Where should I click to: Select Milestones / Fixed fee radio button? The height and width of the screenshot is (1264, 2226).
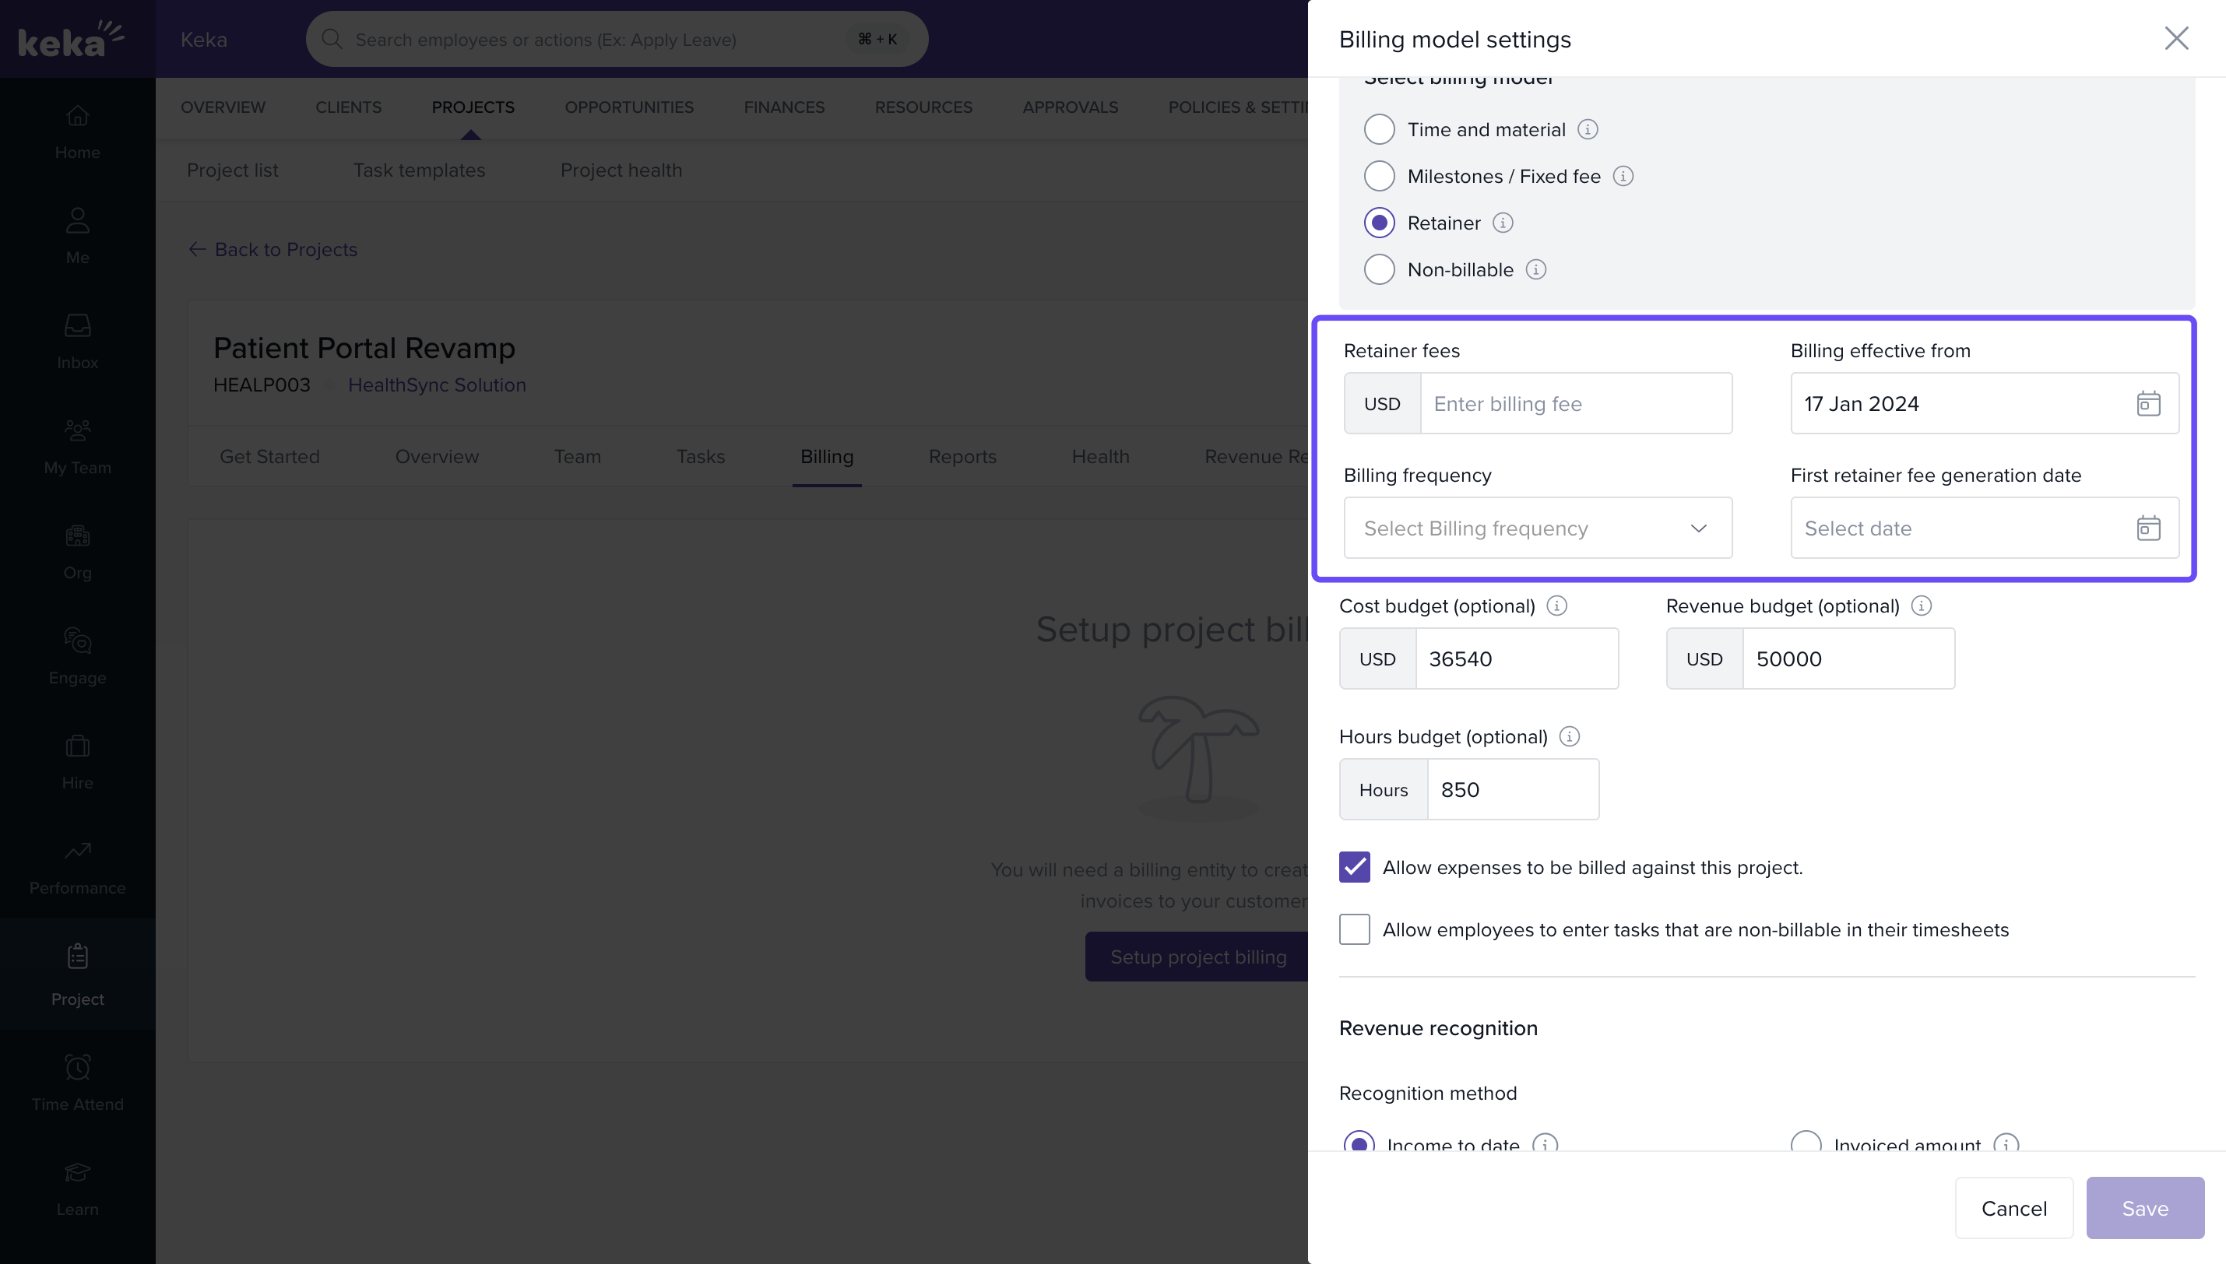tap(1380, 176)
